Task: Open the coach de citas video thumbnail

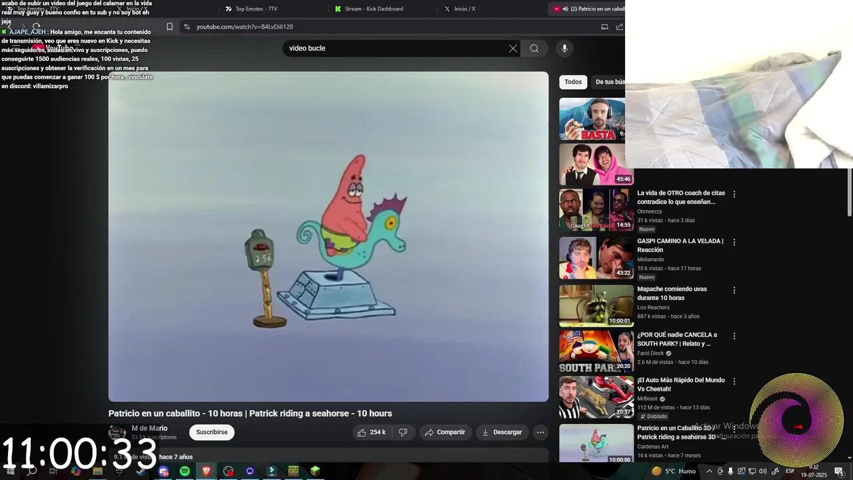Action: click(596, 210)
